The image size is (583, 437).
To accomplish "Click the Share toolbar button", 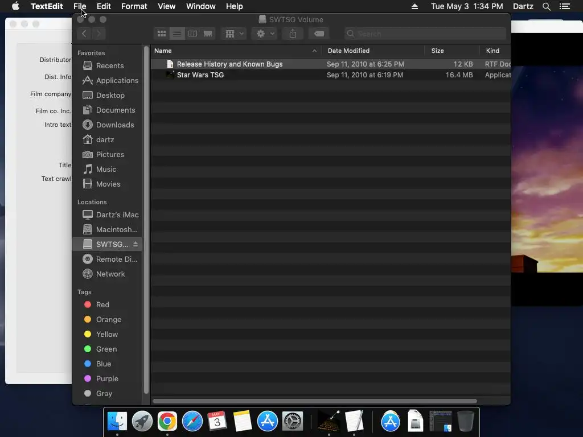I will 293,34.
